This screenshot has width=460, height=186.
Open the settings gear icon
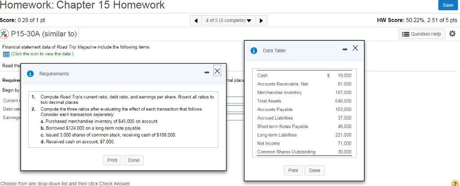(452, 34)
